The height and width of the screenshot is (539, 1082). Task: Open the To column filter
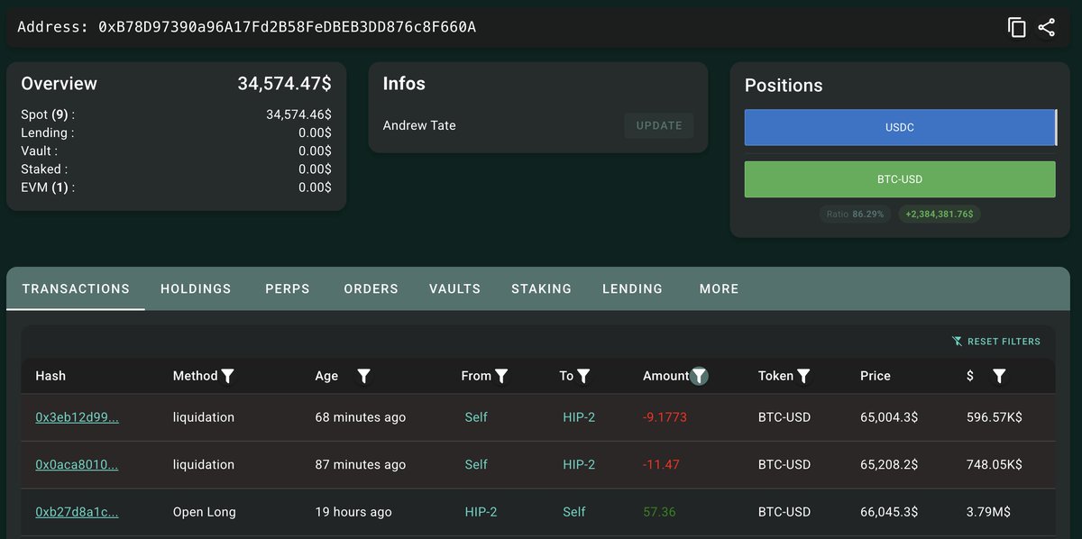(x=583, y=376)
